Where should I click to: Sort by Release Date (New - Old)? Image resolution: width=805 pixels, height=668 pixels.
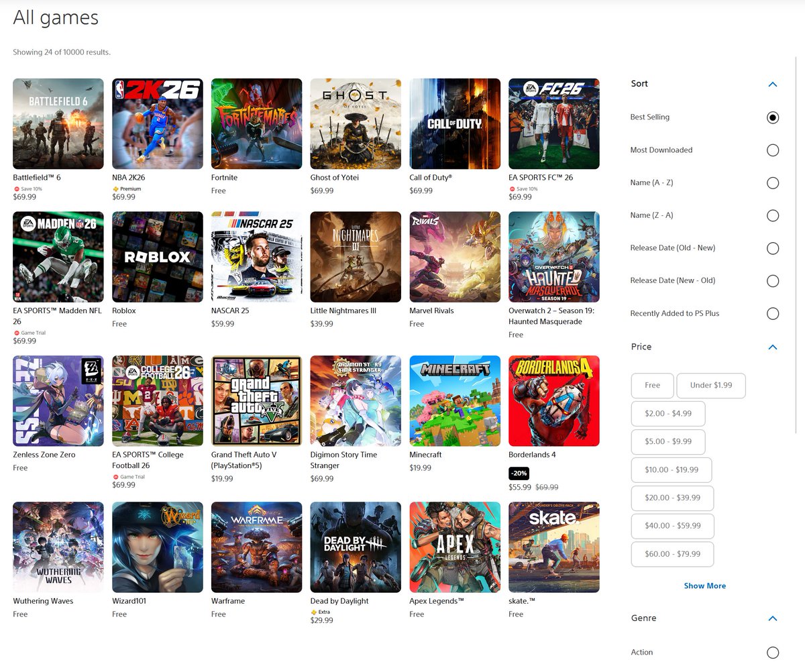pyautogui.click(x=773, y=281)
